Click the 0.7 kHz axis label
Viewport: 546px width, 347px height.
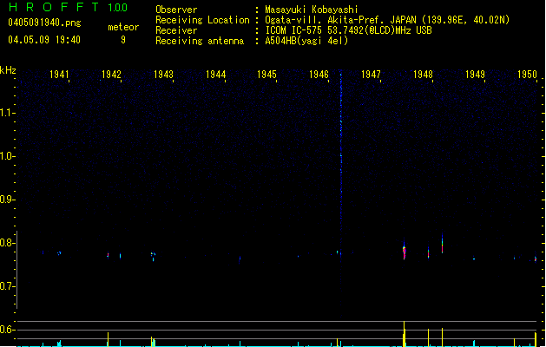tap(7, 286)
